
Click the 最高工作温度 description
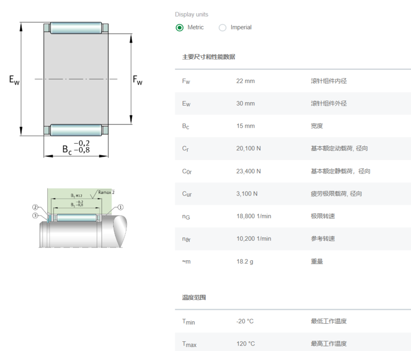[x=329, y=344]
